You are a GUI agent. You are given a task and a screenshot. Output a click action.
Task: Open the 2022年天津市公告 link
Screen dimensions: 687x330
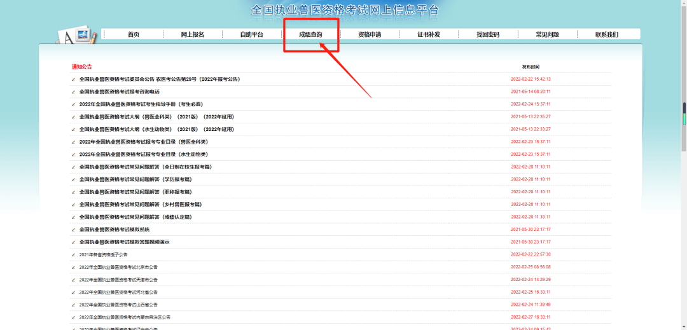coord(118,280)
